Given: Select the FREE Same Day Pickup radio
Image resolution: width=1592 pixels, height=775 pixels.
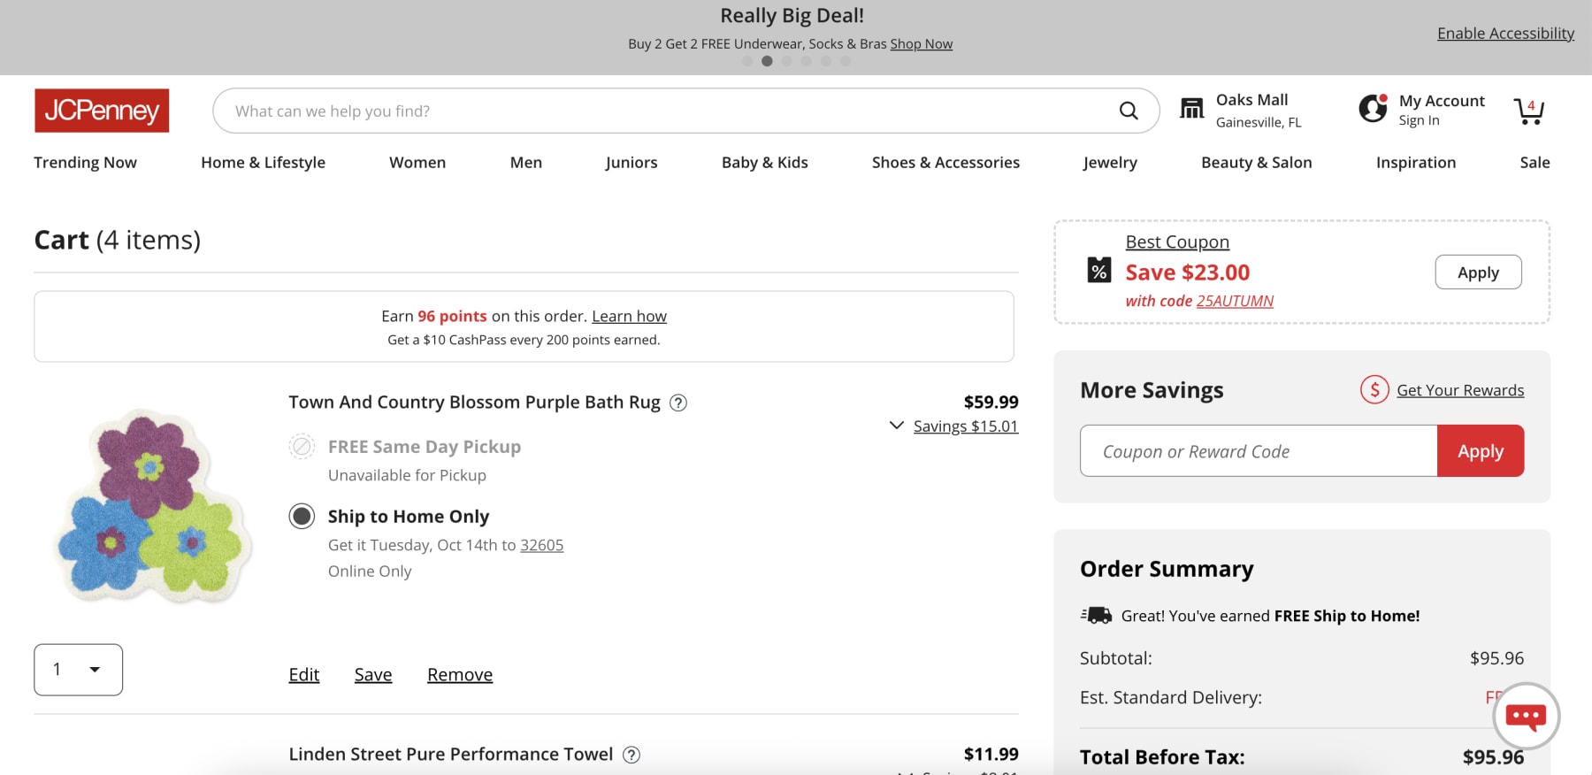Looking at the screenshot, I should [302, 447].
